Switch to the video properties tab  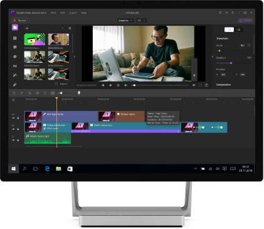[229, 29]
